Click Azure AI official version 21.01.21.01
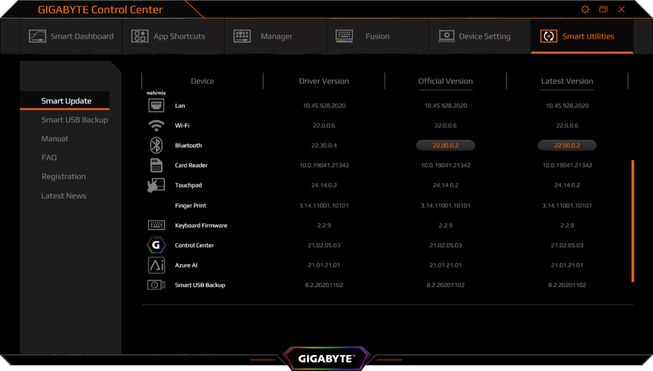This screenshot has width=653, height=371. (x=446, y=265)
